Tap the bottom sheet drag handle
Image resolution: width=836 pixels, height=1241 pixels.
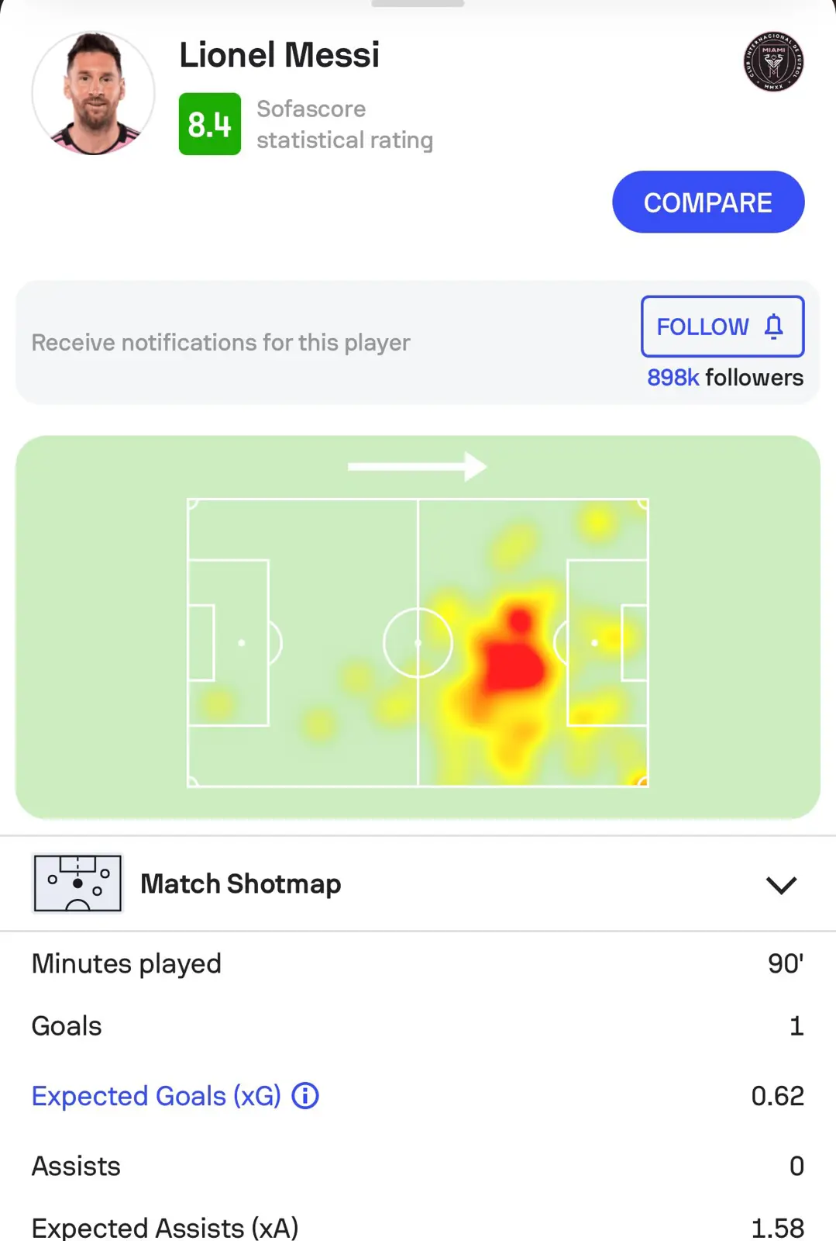(x=418, y=3)
